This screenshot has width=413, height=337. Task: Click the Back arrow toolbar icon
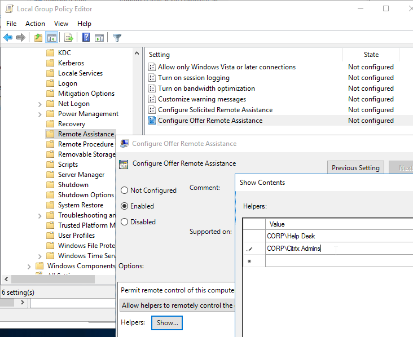click(x=8, y=38)
